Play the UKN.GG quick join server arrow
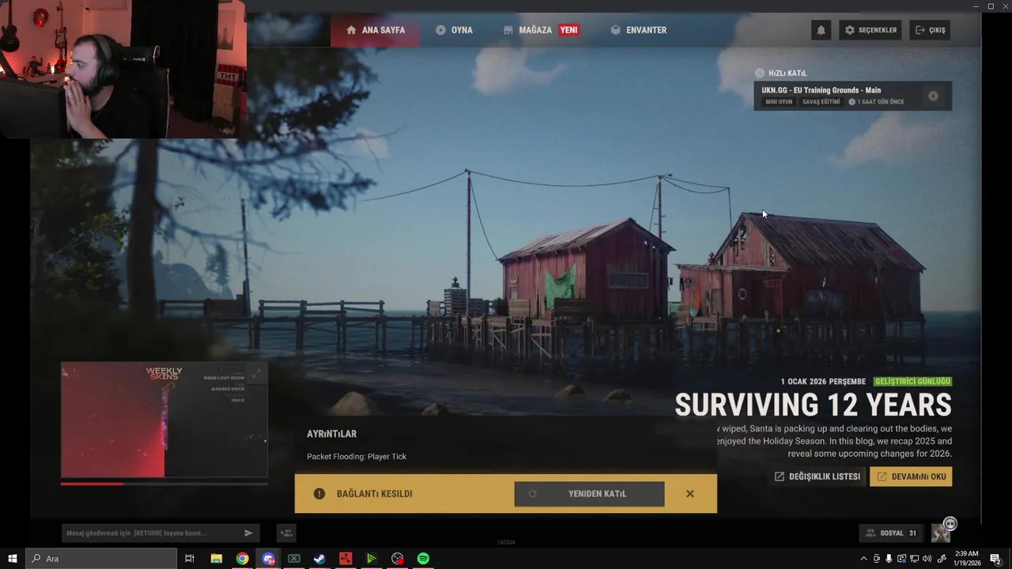This screenshot has width=1012, height=569. 933,96
